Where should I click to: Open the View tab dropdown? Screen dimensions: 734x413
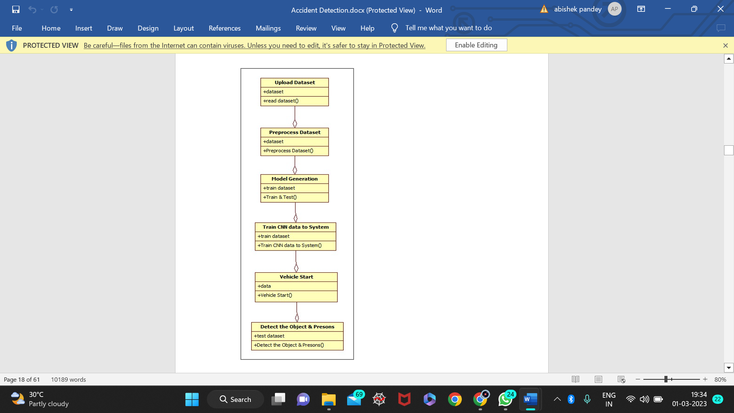click(x=338, y=28)
